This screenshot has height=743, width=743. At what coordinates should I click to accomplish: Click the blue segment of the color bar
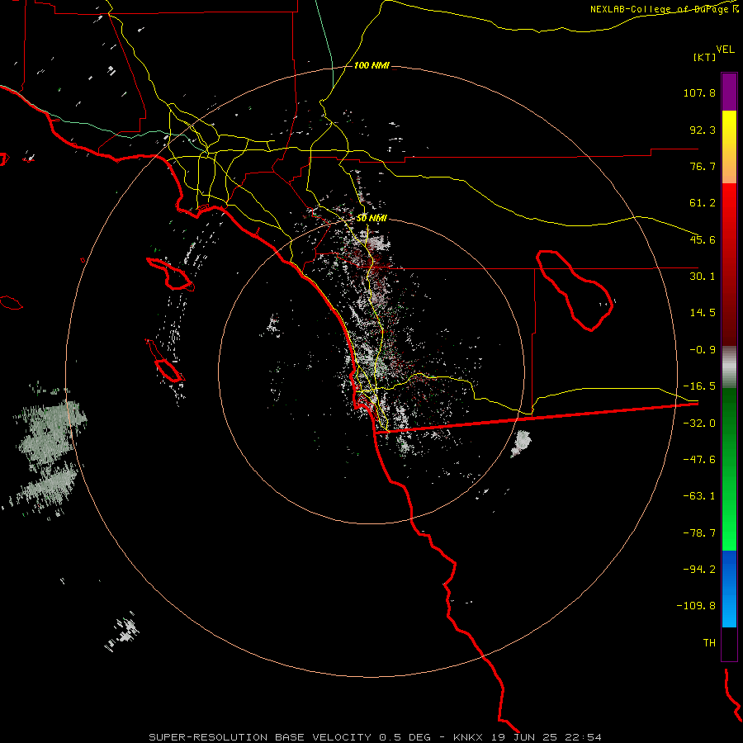tap(729, 589)
